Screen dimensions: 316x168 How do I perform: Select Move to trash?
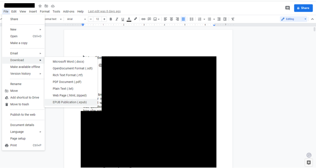(x=23, y=104)
